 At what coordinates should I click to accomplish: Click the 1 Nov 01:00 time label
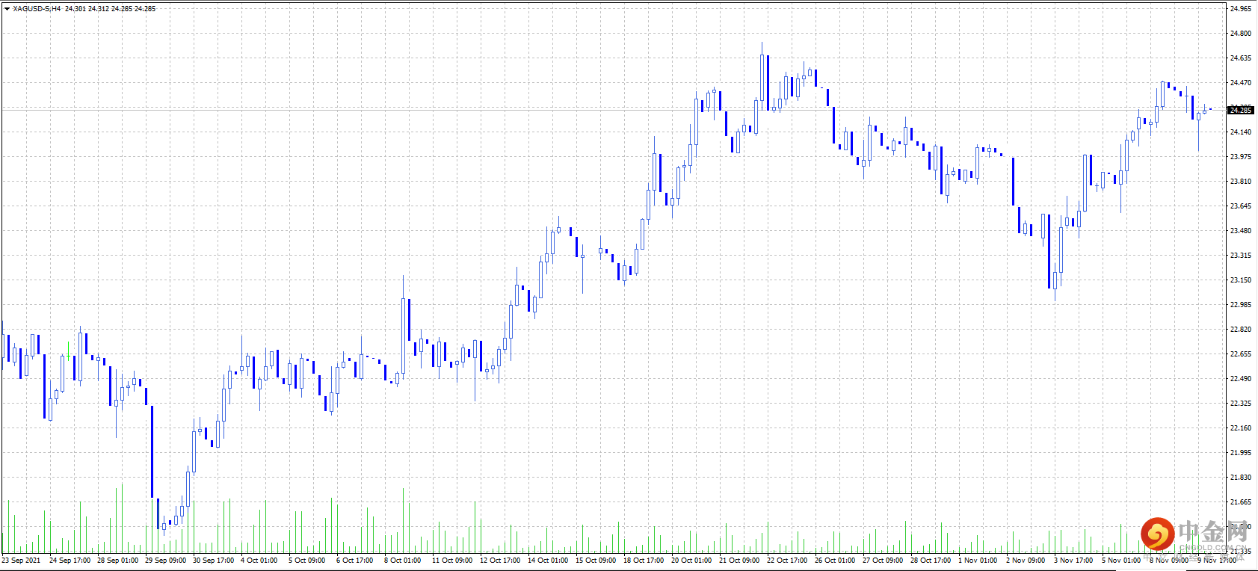coord(978,561)
